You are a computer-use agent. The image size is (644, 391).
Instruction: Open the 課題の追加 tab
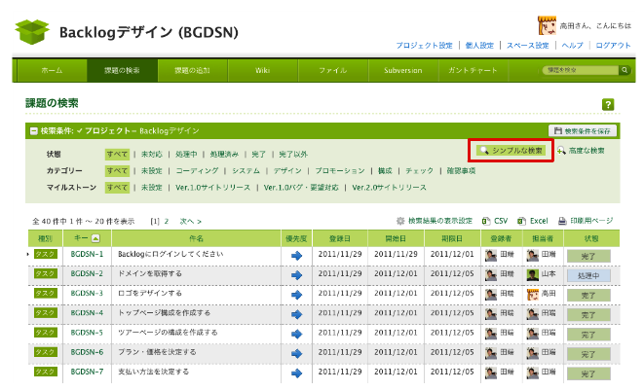192,70
